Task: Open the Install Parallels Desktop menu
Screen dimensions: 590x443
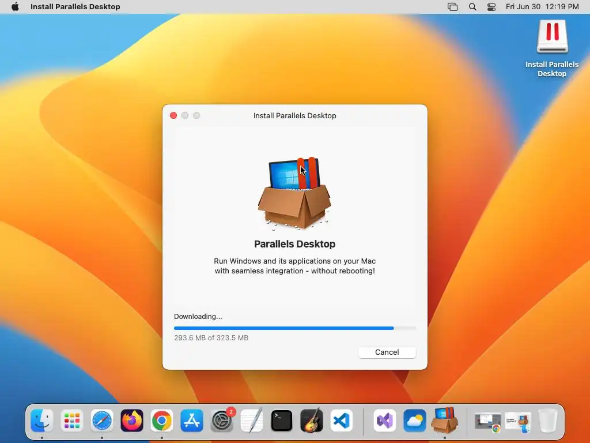Action: 75,7
